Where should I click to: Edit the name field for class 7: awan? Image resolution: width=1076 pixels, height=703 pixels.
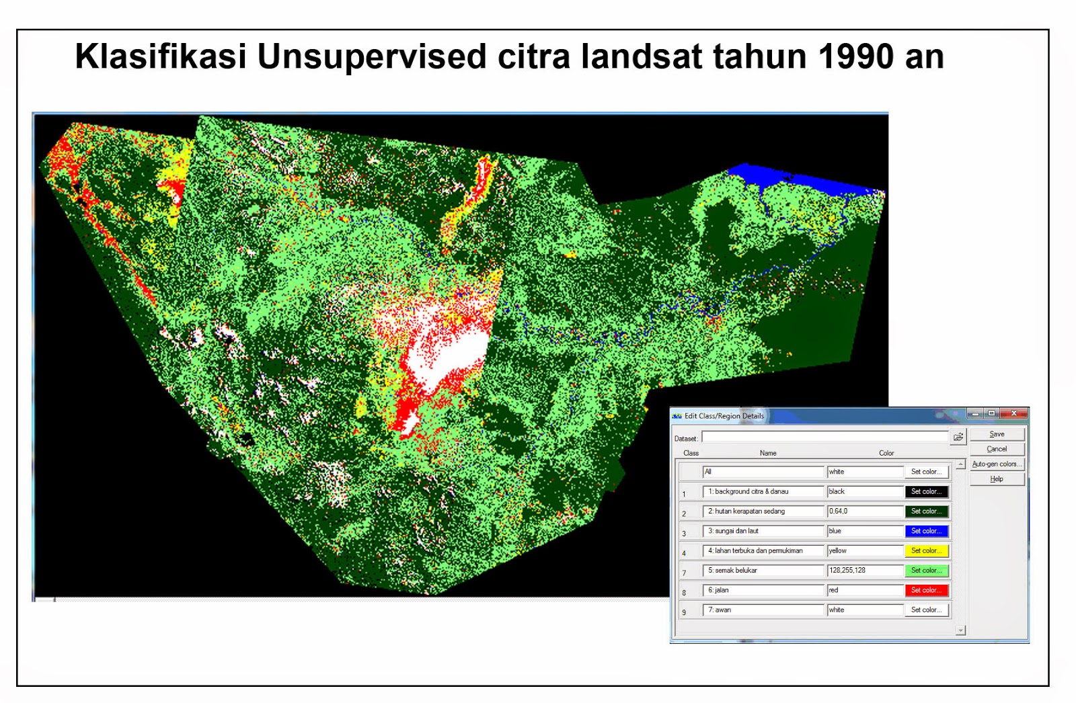point(763,610)
